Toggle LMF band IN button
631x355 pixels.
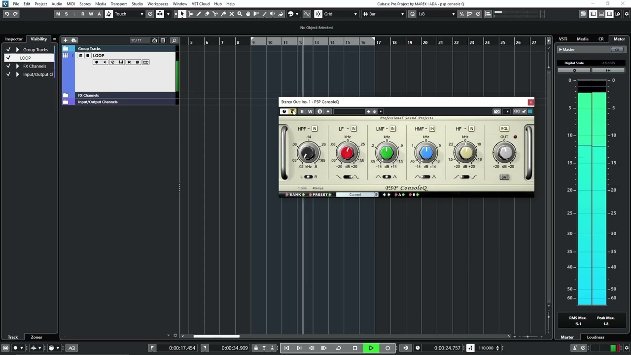point(393,129)
